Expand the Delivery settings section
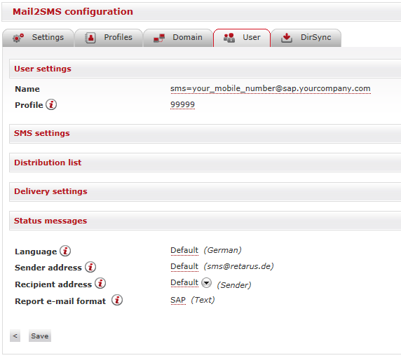Image resolution: width=401 pixels, height=358 pixels. pos(205,192)
